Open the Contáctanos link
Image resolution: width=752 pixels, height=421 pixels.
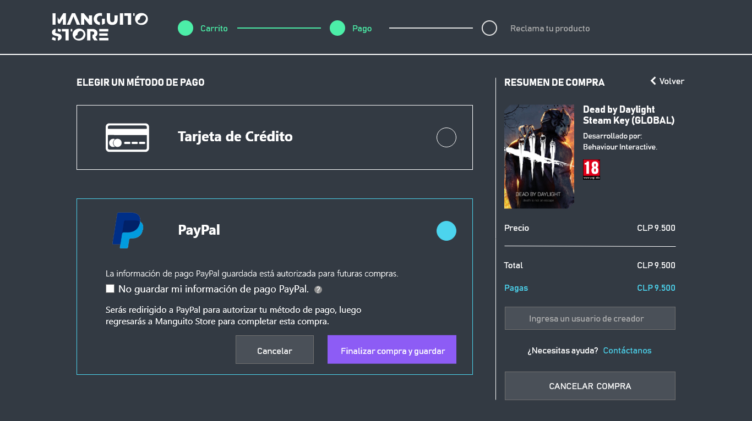pos(627,351)
